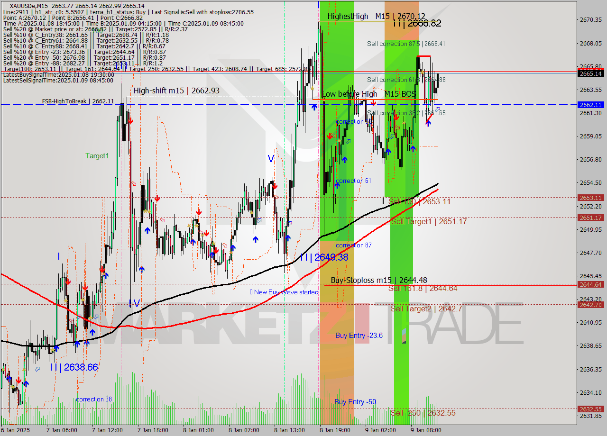The image size is (607, 436).
Task: Click the wave label II | 2638.66
Action: click(74, 367)
